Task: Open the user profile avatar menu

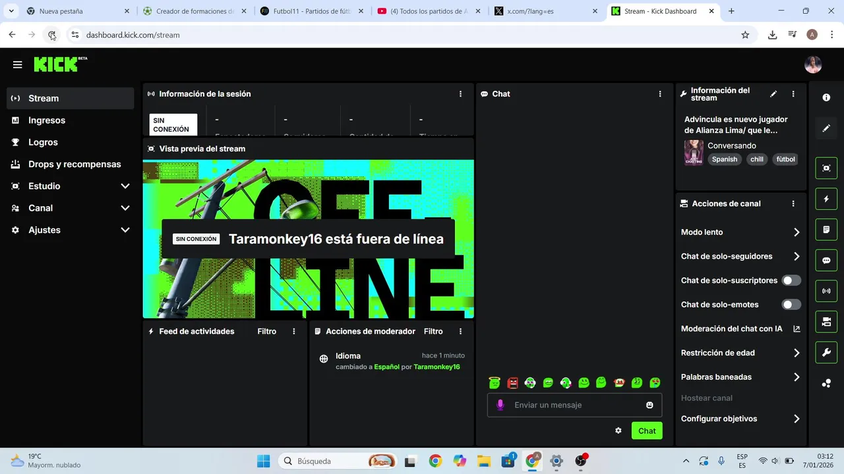Action: point(813,65)
